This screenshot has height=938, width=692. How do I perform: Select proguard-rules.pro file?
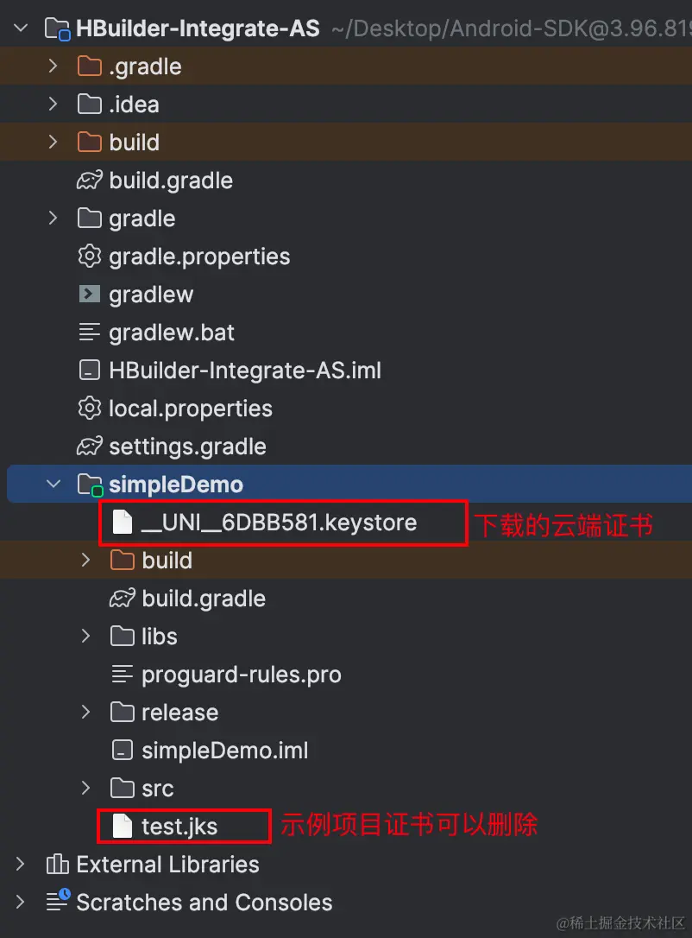[x=241, y=675]
